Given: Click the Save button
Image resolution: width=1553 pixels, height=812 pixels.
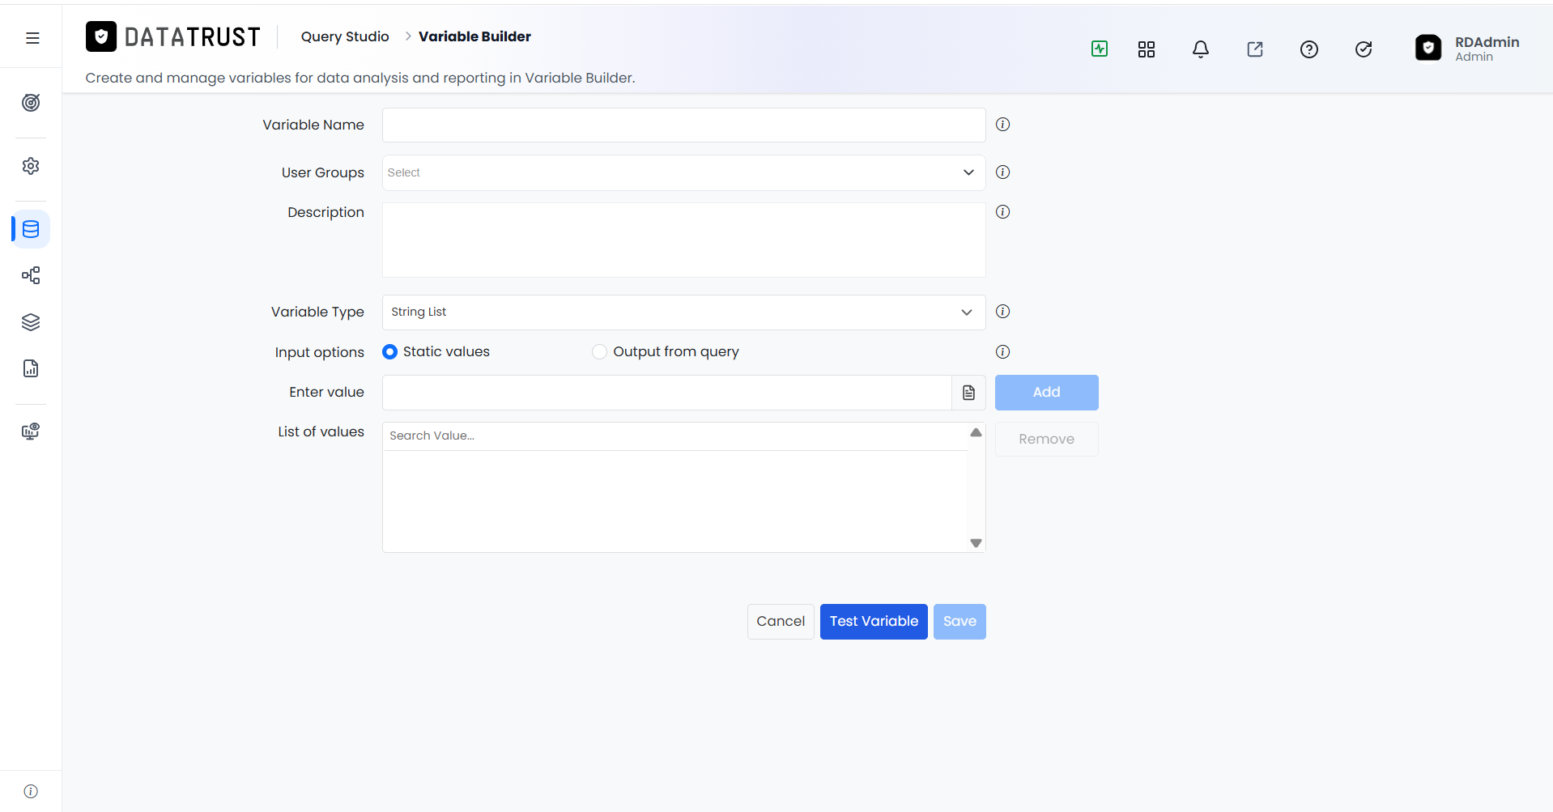Looking at the screenshot, I should 959,622.
